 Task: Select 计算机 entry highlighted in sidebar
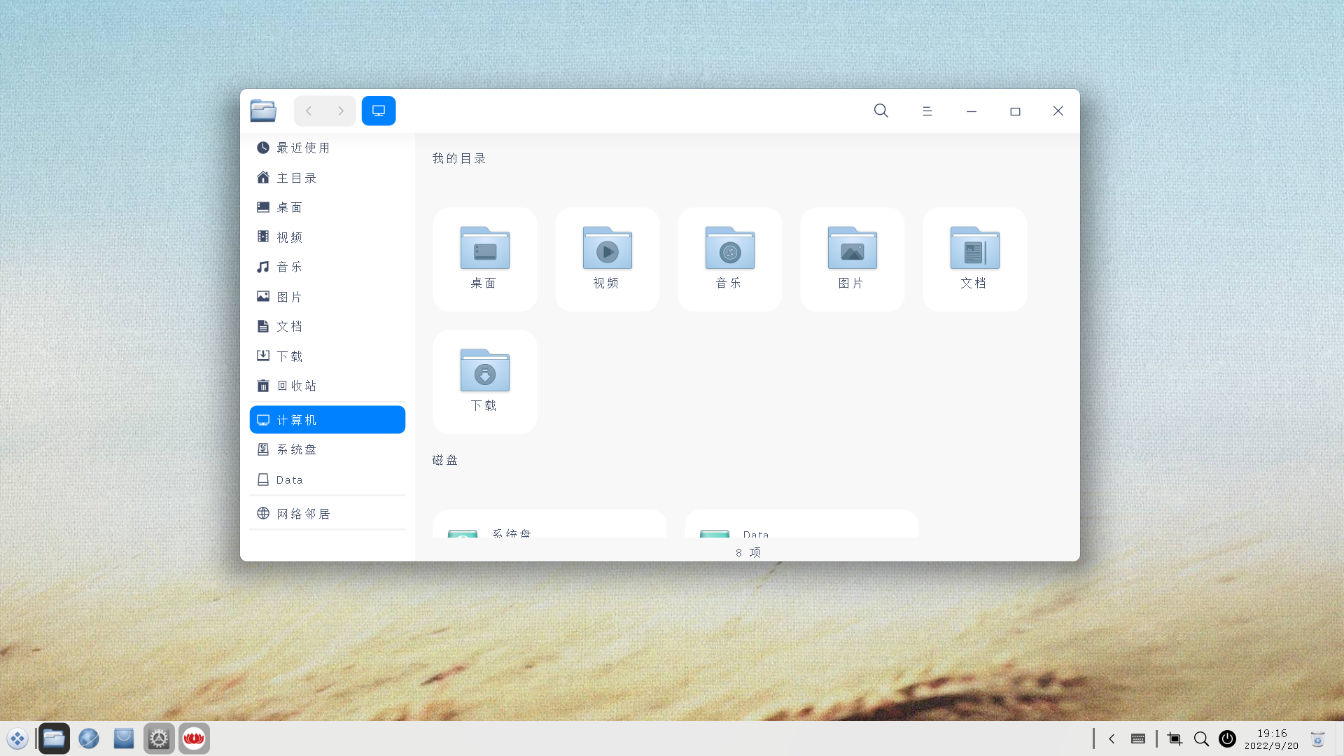[x=297, y=419]
